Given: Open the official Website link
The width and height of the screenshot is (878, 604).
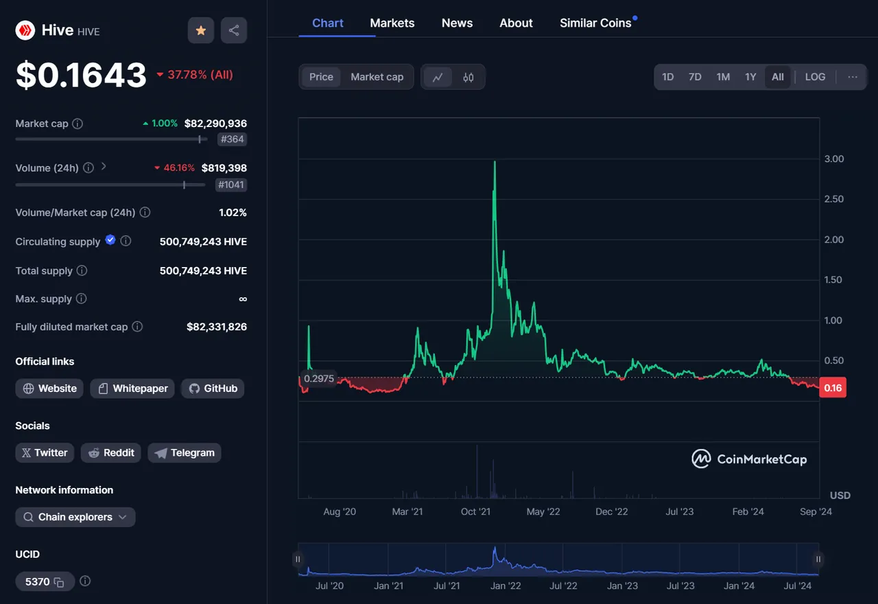Looking at the screenshot, I should (49, 388).
